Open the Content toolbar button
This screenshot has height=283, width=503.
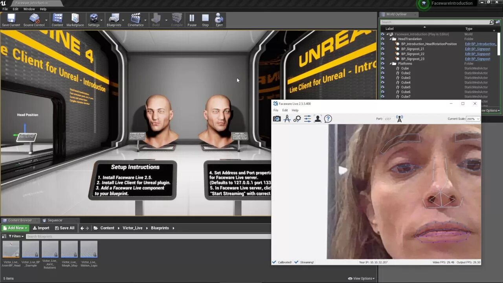point(57,20)
